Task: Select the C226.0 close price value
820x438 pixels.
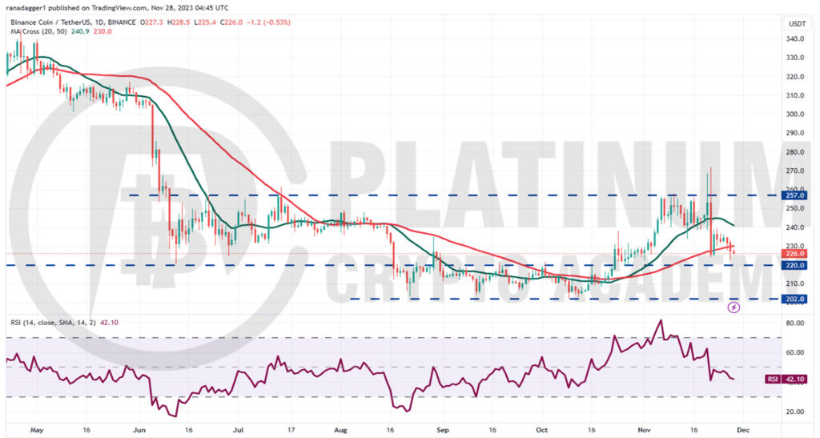Action: (x=231, y=22)
